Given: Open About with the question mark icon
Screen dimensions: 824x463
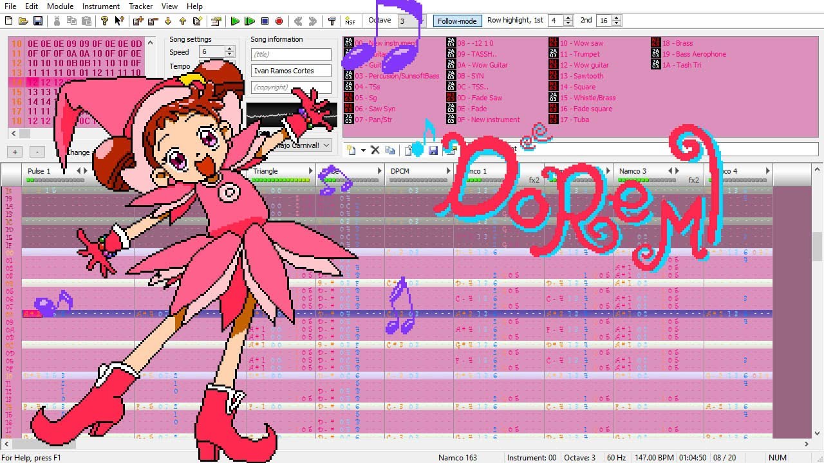Looking at the screenshot, I should 104,21.
